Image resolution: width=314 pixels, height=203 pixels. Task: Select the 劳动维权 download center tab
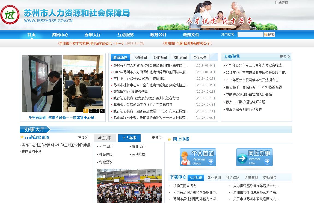[x=270, y=178]
